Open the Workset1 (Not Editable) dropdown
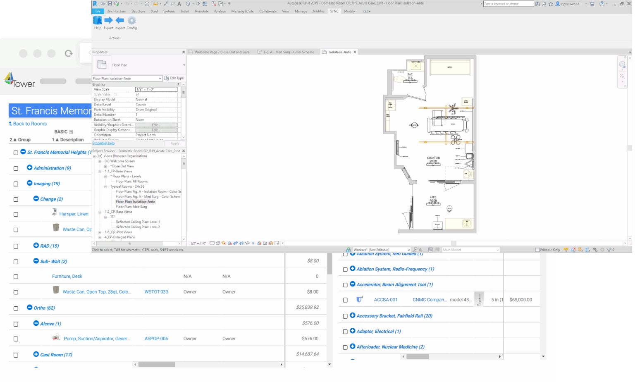The width and height of the screenshot is (635, 382). (x=408, y=250)
